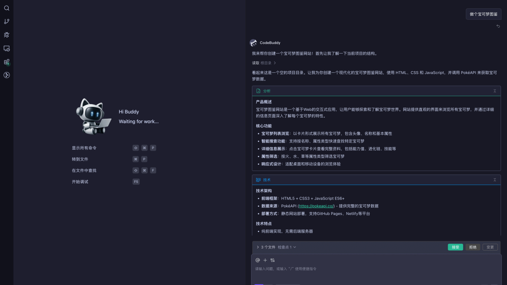507x285 pixels.
Task: Click the 接受 button
Action: tap(456, 247)
